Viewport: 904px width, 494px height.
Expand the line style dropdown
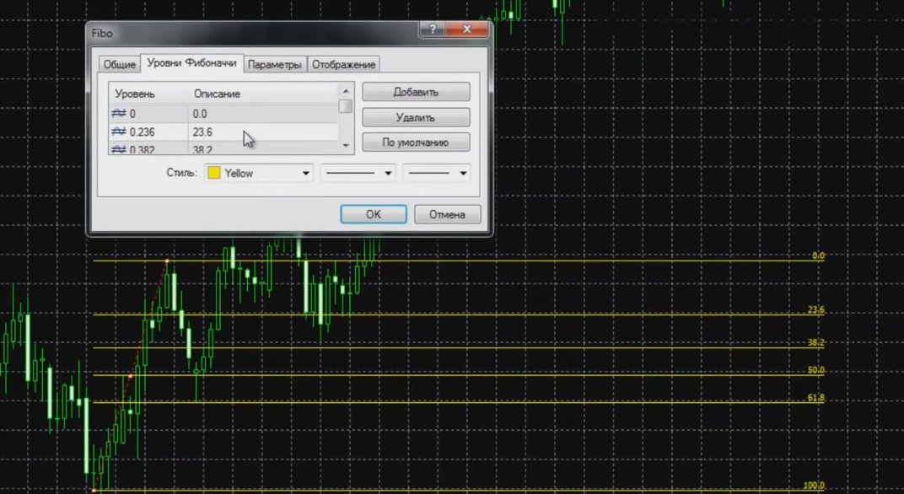coord(358,173)
